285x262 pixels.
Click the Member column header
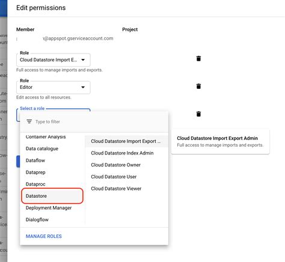click(25, 29)
